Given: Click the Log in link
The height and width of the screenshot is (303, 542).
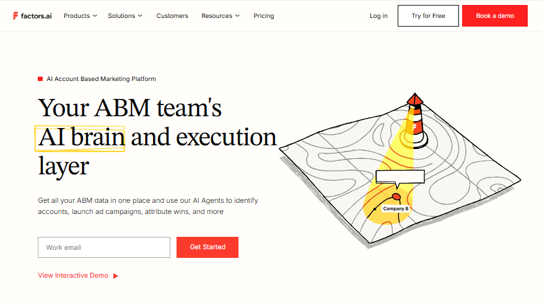Looking at the screenshot, I should 378,16.
